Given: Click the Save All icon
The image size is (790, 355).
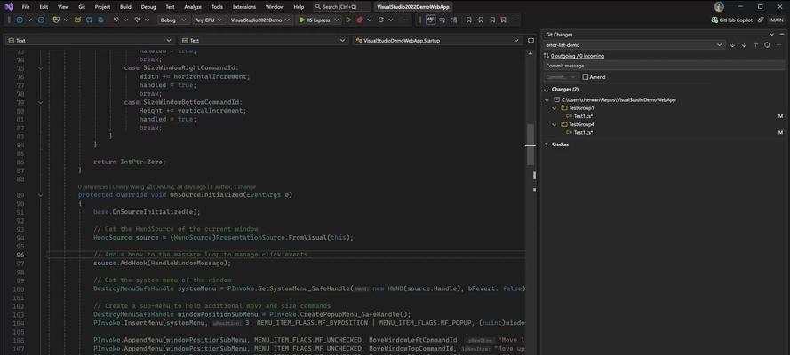Looking at the screenshot, I should 101,20.
